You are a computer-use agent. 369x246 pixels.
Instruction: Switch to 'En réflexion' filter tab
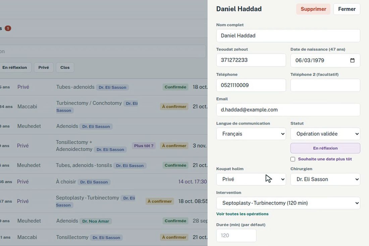[14, 67]
